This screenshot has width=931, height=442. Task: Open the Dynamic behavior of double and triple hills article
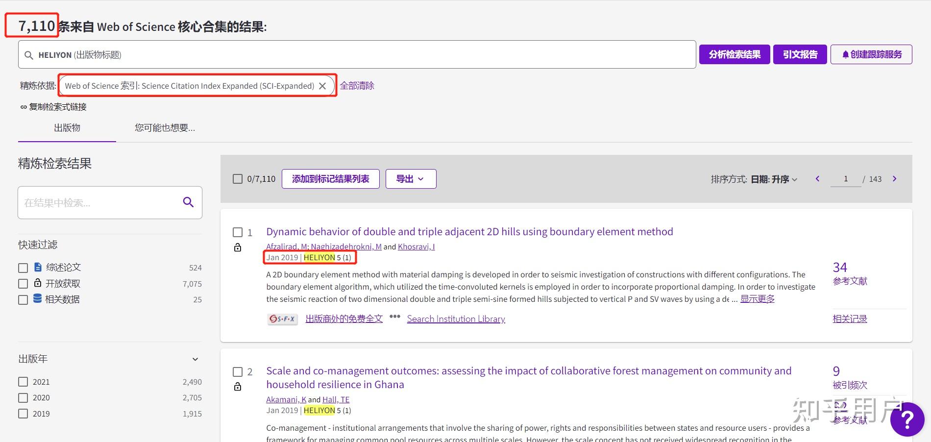pyautogui.click(x=469, y=231)
